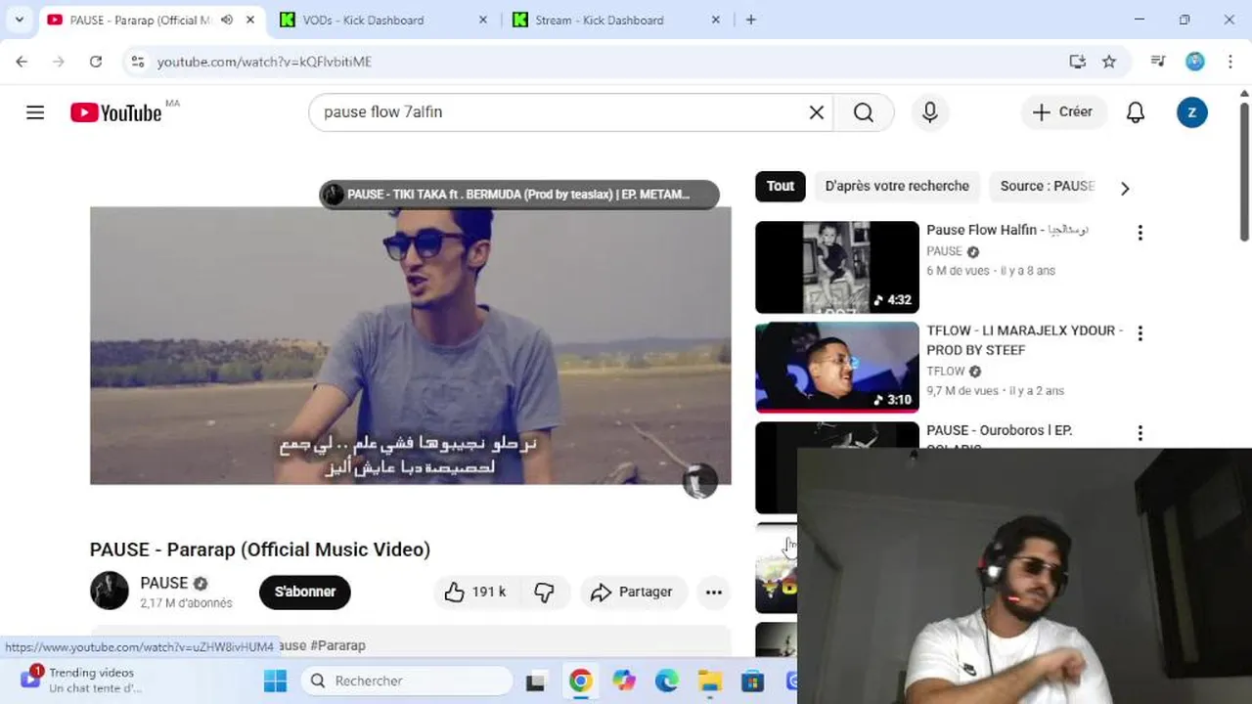Open media controls icon in Chrome toolbar
The height and width of the screenshot is (704, 1252).
(1158, 62)
